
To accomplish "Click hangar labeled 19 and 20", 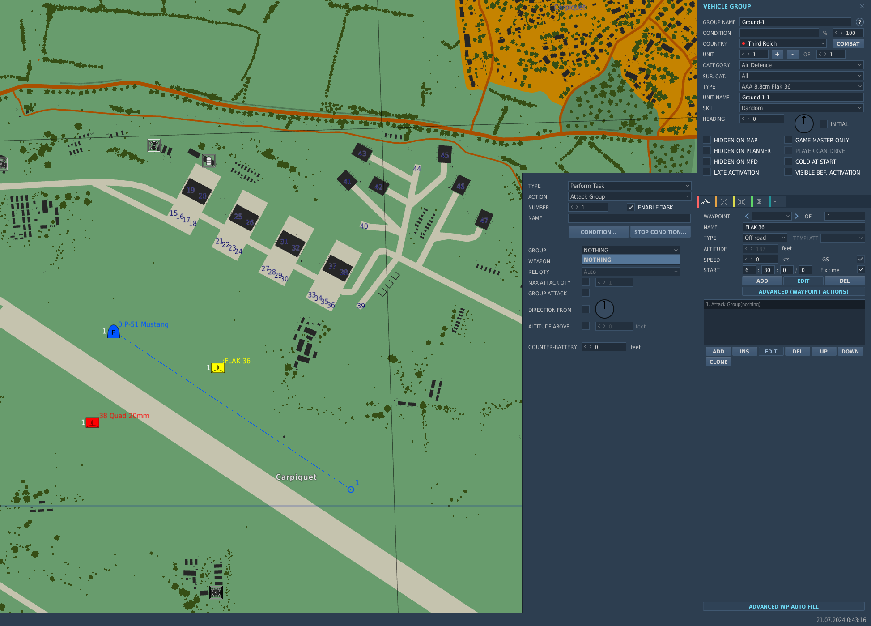I will click(197, 192).
